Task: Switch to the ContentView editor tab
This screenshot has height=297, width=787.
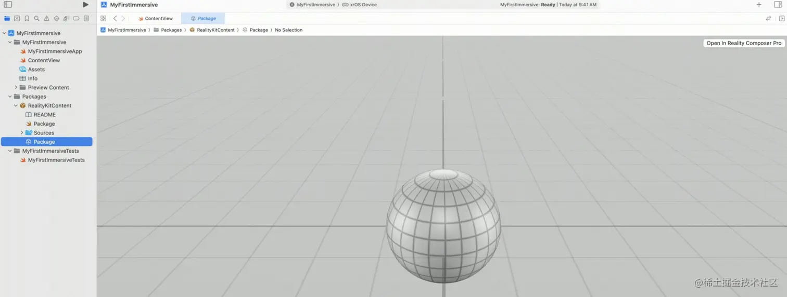Action: pos(155,18)
